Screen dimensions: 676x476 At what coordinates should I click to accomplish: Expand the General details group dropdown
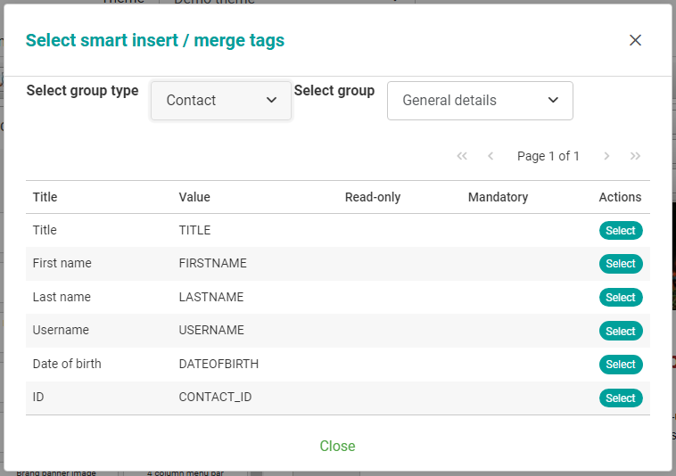480,101
